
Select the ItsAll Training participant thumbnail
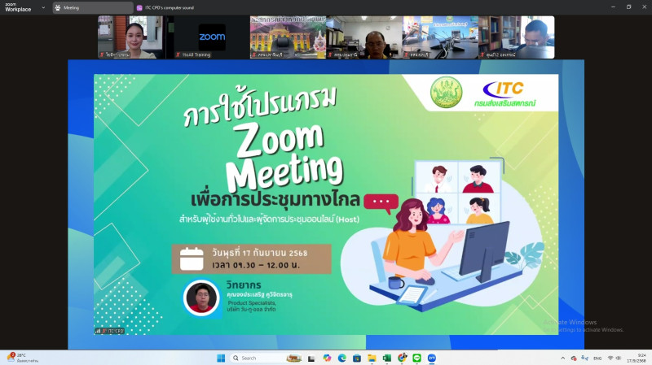pos(212,37)
